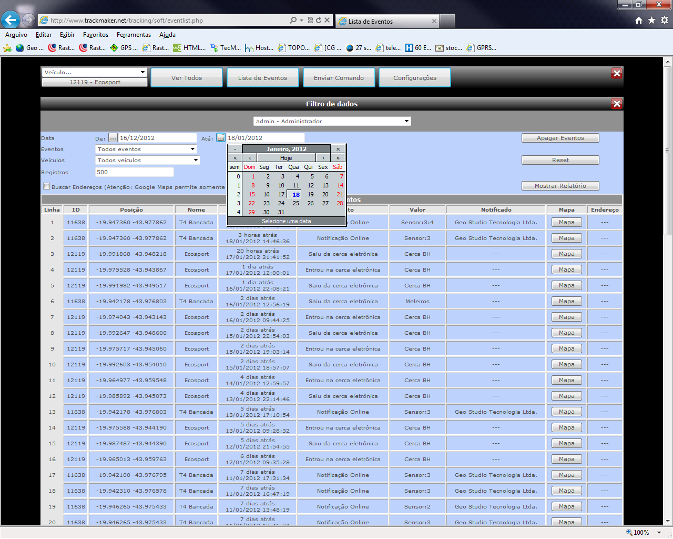Screen dimensions: 673x539
Task: Open the 'Todos veículos' dropdown
Action: coord(148,160)
